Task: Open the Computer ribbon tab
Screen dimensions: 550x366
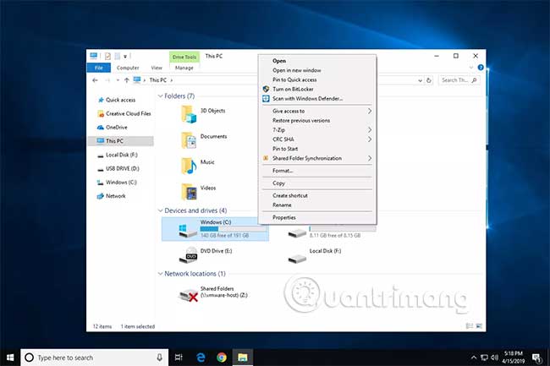Action: pyautogui.click(x=128, y=68)
